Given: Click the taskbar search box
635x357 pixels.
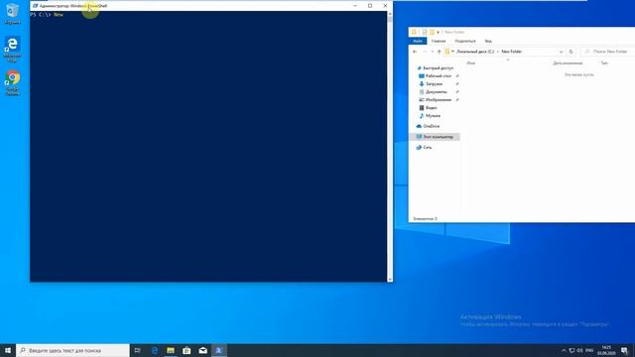Looking at the screenshot, I should [72, 350].
